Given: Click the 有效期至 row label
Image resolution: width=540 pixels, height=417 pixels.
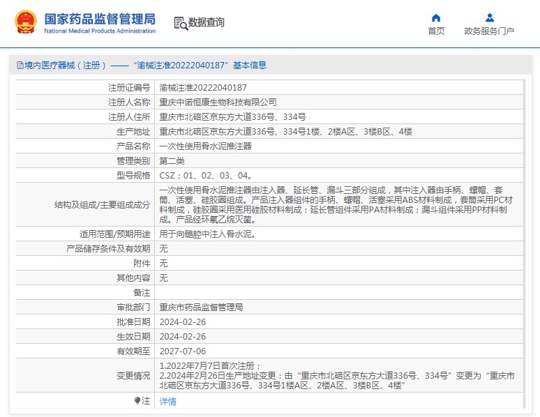Looking at the screenshot, I should (133, 351).
